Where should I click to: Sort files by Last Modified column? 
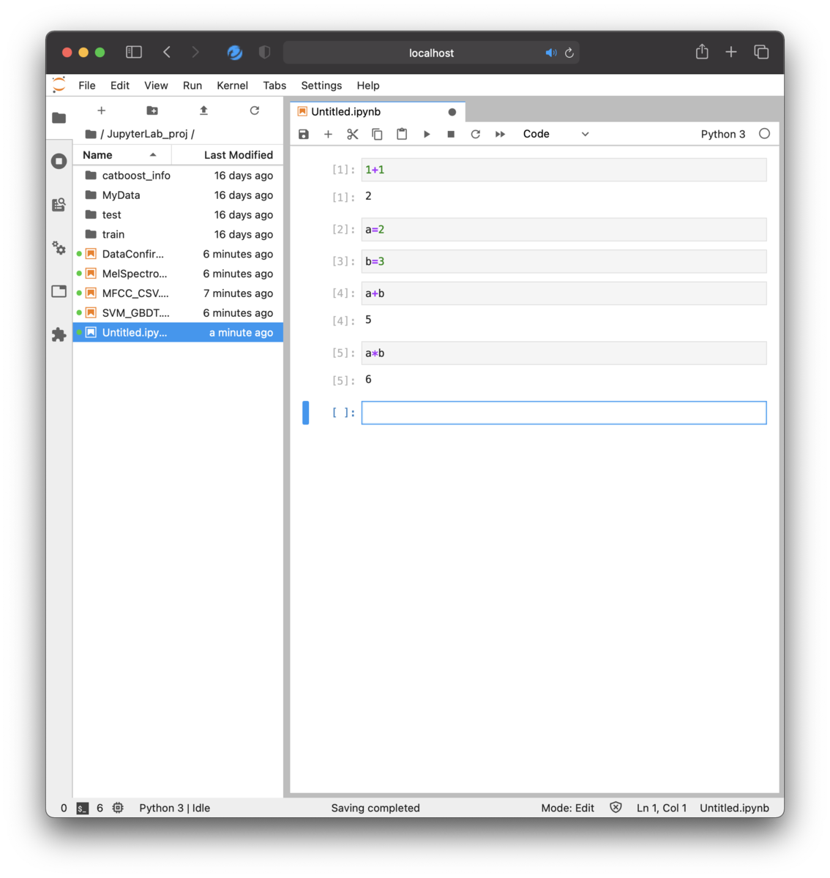tap(228, 155)
